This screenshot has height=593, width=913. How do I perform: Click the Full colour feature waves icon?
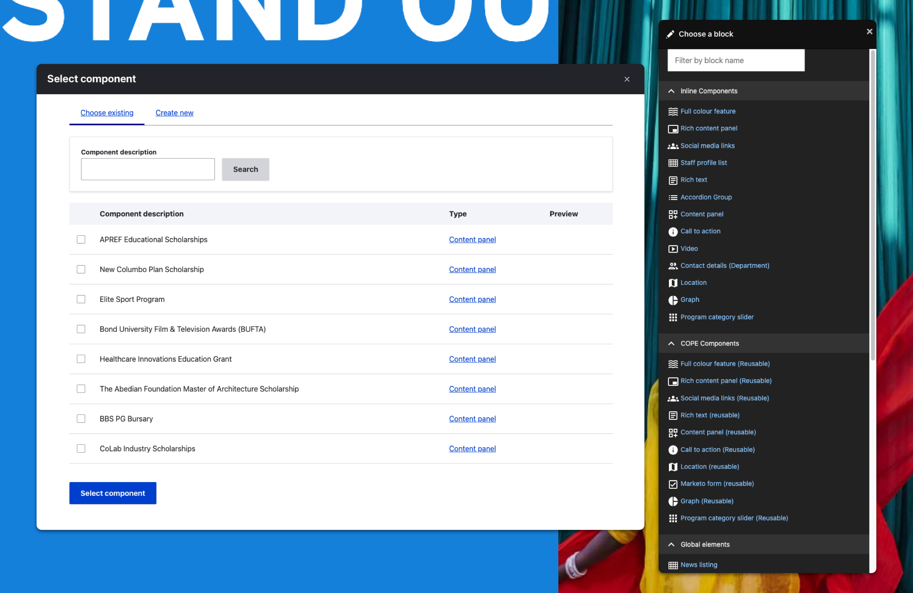tap(673, 111)
